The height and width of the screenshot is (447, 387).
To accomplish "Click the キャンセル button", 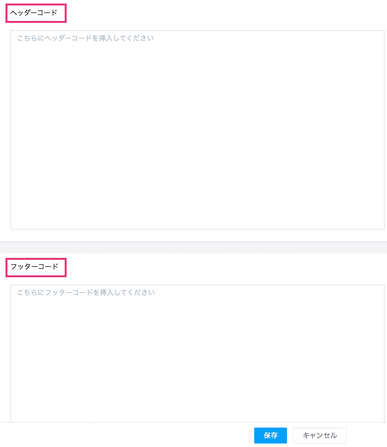I will click(x=319, y=436).
